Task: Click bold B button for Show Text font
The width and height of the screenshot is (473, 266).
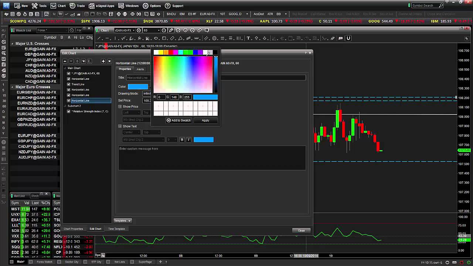Action: click(x=182, y=140)
